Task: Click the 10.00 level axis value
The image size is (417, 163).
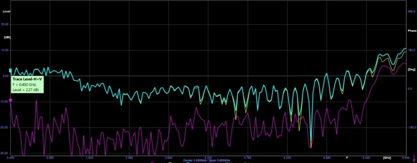Action: coord(5,50)
